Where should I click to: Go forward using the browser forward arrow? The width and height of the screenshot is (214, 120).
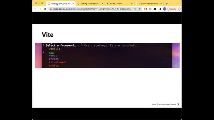click(40, 9)
